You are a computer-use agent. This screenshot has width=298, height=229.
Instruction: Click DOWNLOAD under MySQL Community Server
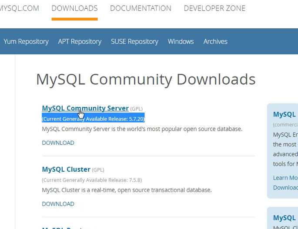coord(58,143)
